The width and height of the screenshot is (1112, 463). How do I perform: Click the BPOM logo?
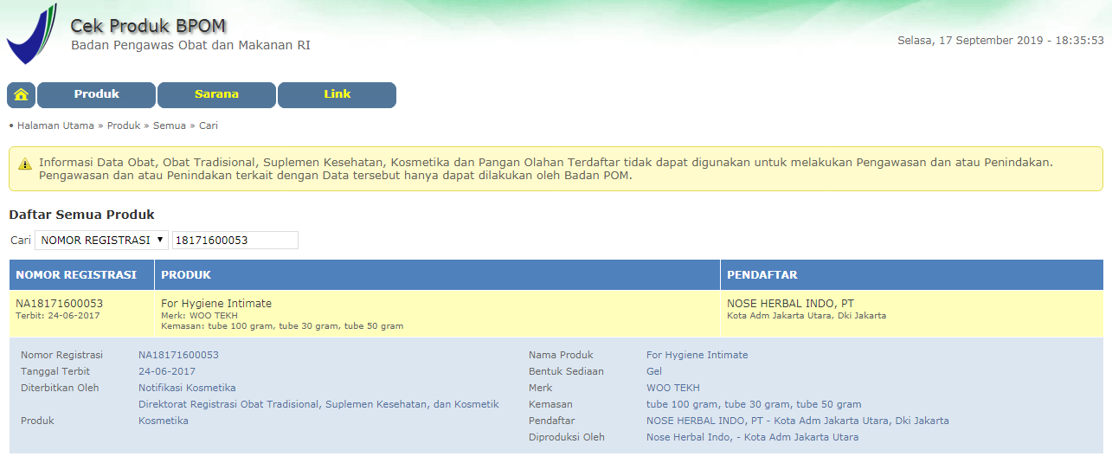click(32, 35)
